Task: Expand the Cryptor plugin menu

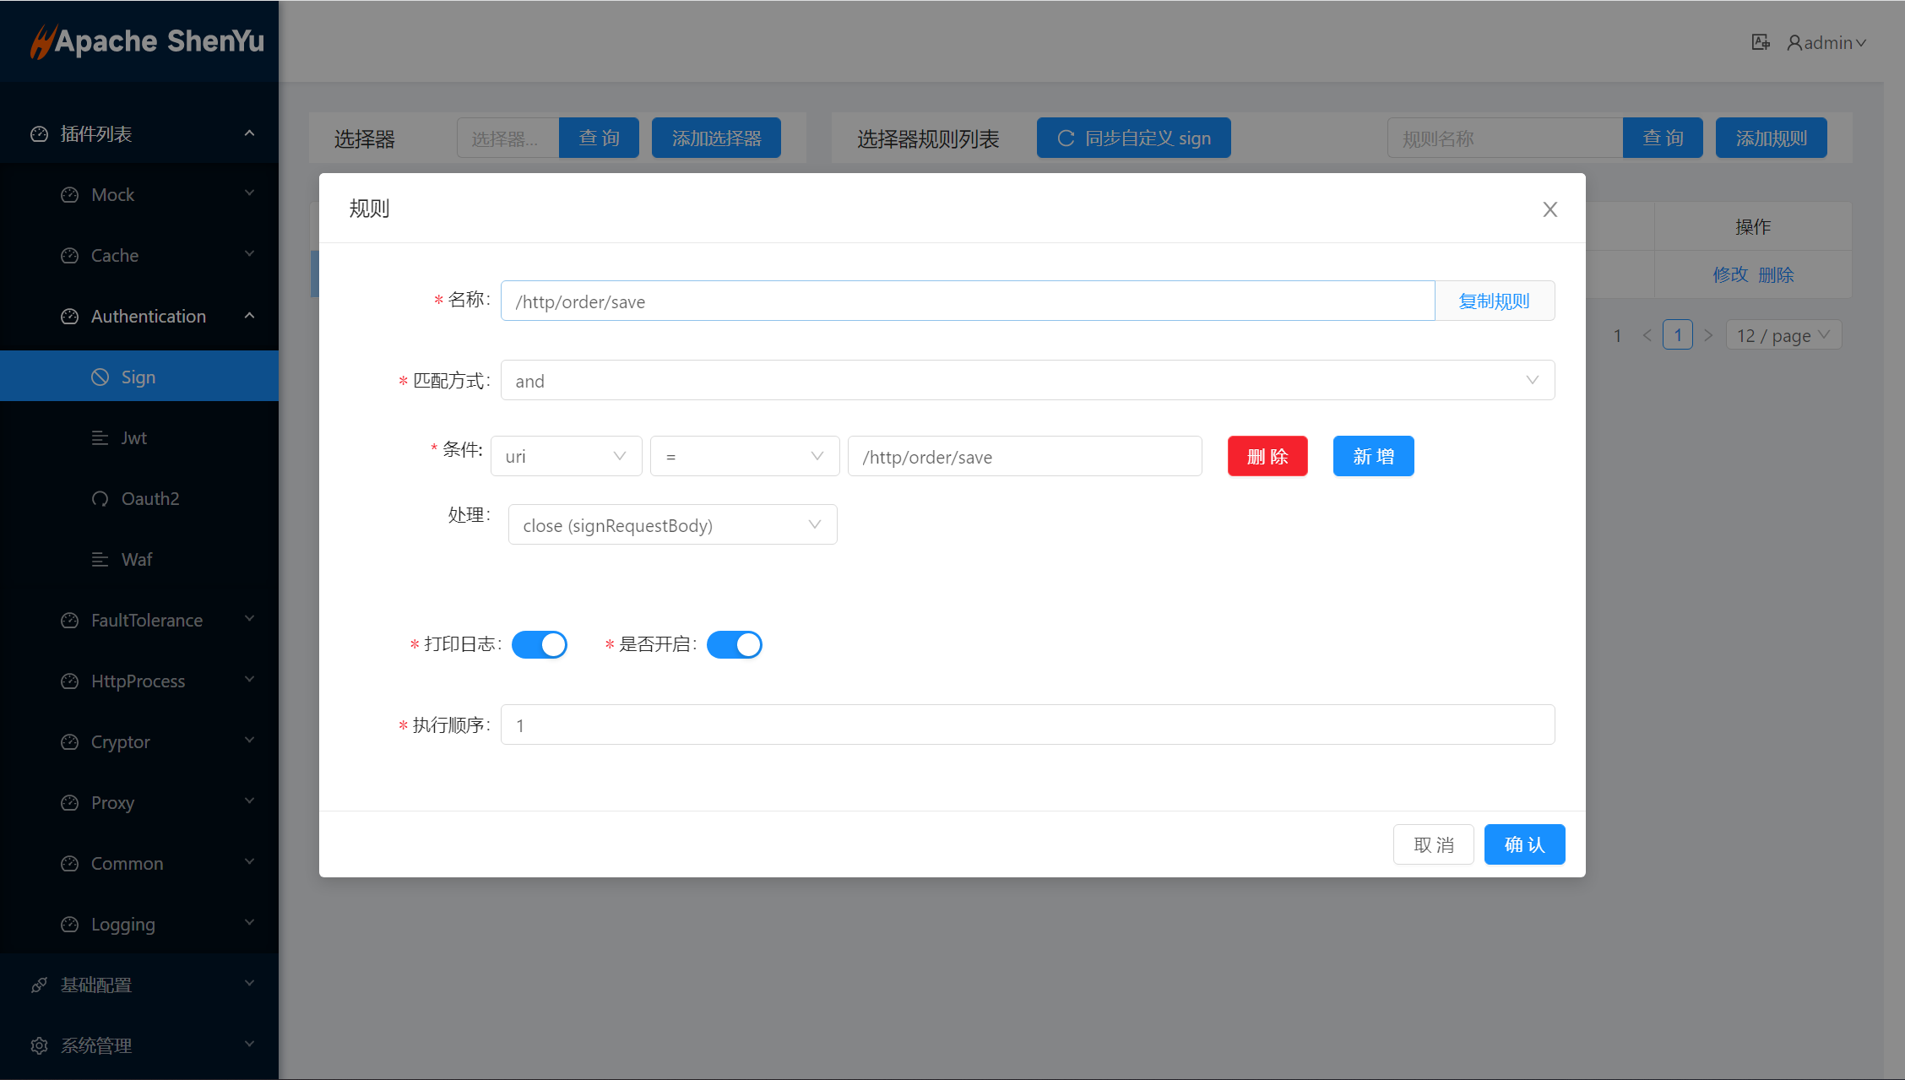Action: click(121, 741)
